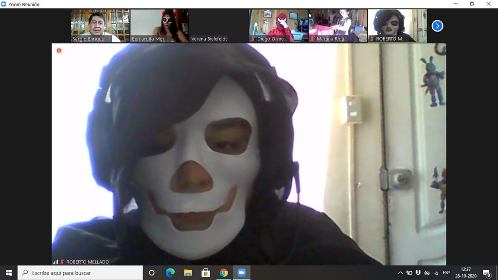This screenshot has height=280, width=498.
Task: Select Diego Orme's Spider-Man video thumbnail
Action: pyautogui.click(x=278, y=26)
